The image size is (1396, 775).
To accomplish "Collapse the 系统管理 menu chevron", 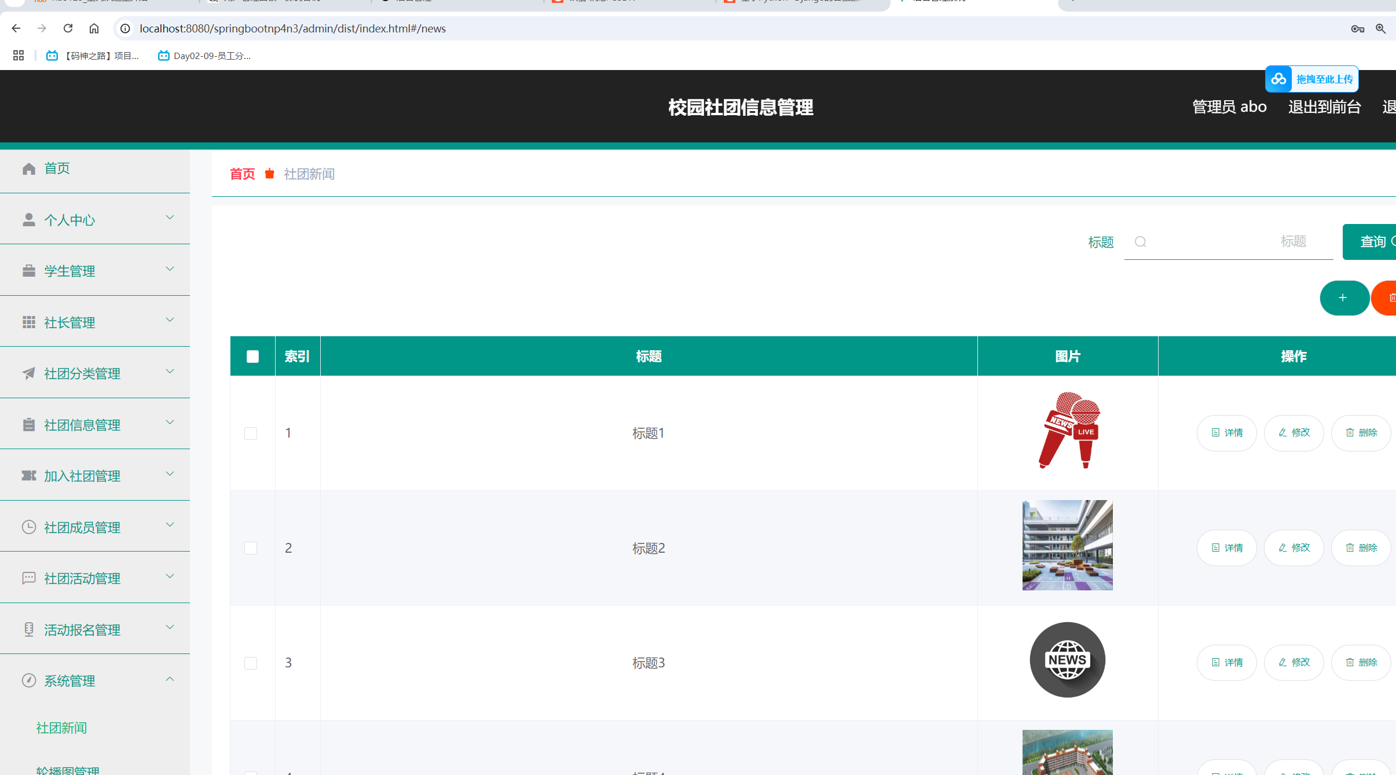I will [170, 679].
